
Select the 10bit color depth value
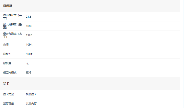click(29, 45)
